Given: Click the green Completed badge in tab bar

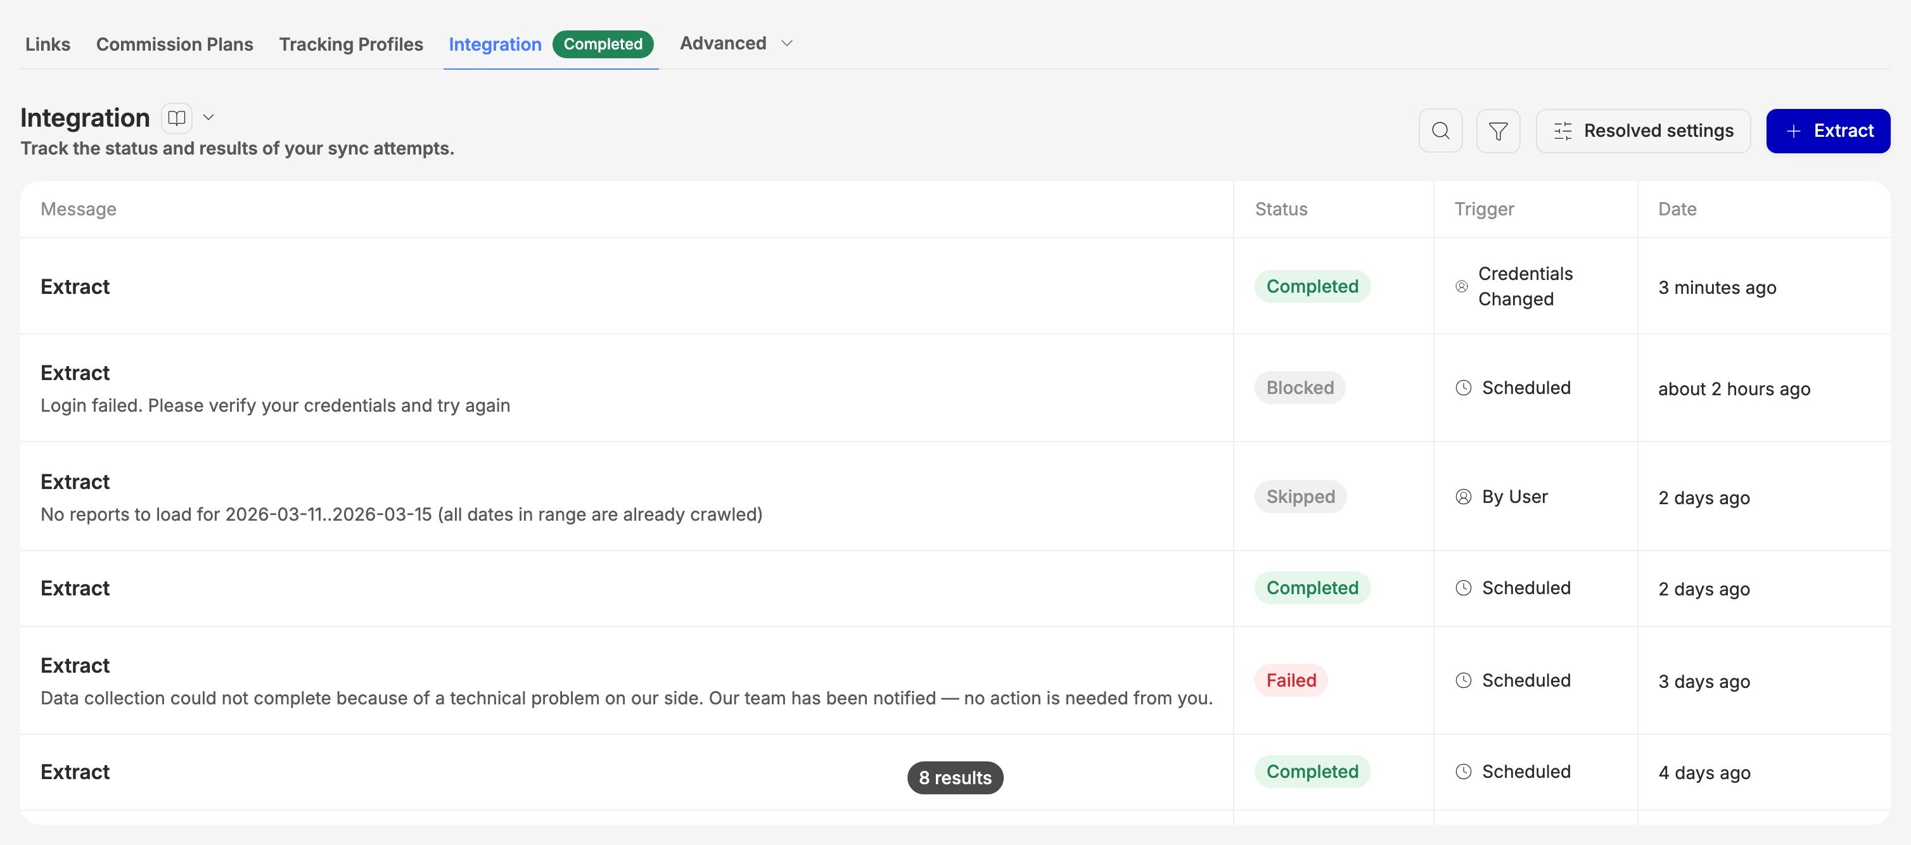Looking at the screenshot, I should click(x=603, y=44).
